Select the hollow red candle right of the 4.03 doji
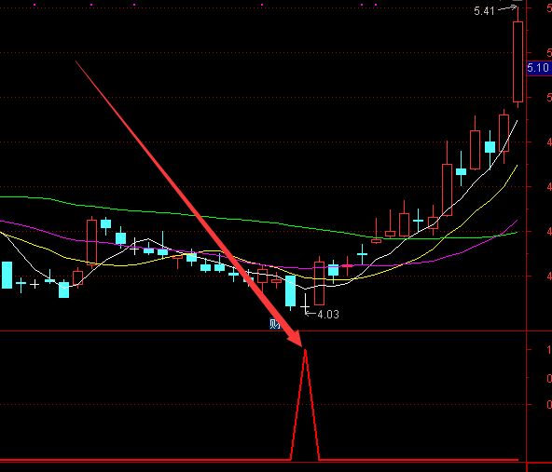The height and width of the screenshot is (472, 552). click(x=319, y=283)
